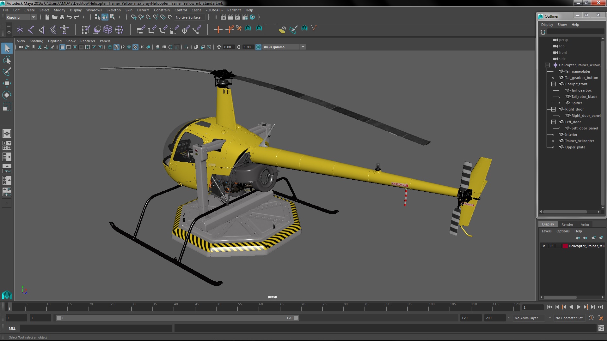Click the Script Editor icon
The image size is (607, 341).
pos(601,328)
